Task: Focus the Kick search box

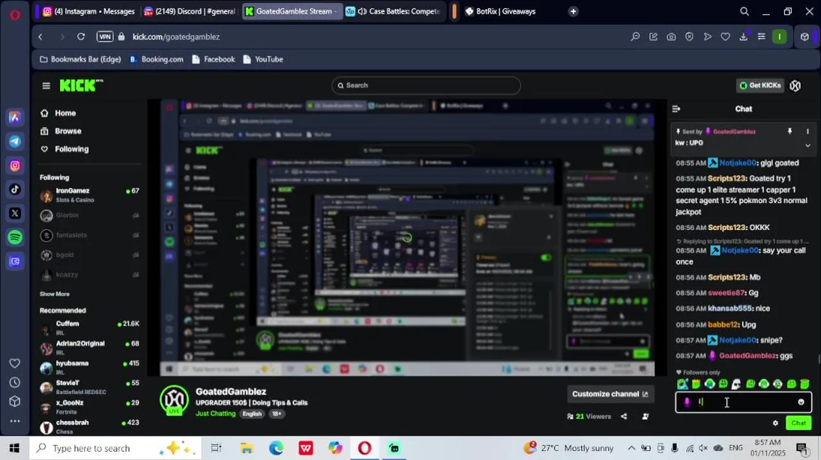Action: coord(426,85)
